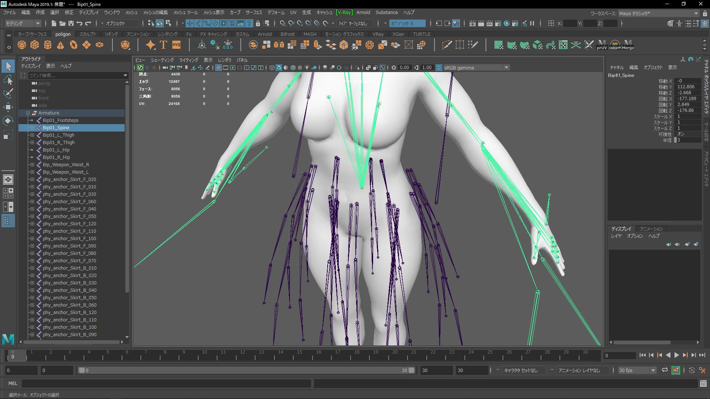
Task: Click the アニメーション tab in layer editor
Action: [x=651, y=229]
